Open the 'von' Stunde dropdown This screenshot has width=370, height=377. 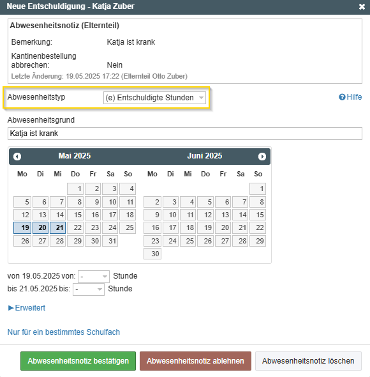[x=94, y=277]
